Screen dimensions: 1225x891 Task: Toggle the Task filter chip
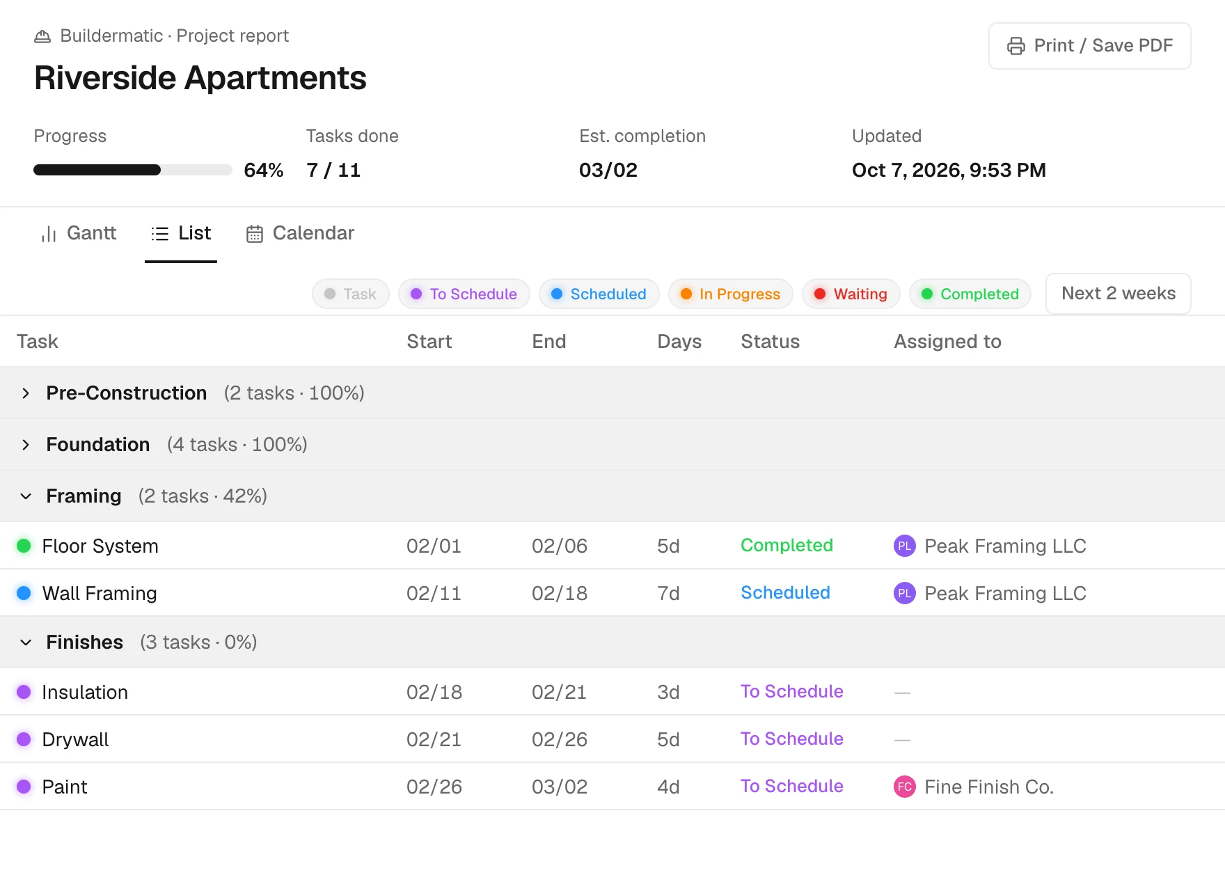tap(351, 294)
